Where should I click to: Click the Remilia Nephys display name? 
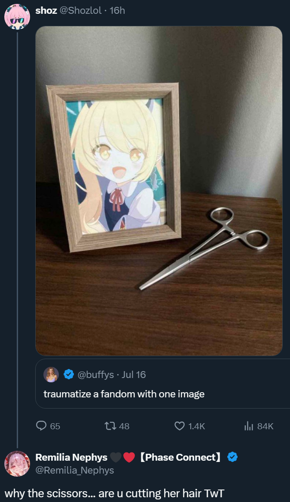pyautogui.click(x=71, y=457)
